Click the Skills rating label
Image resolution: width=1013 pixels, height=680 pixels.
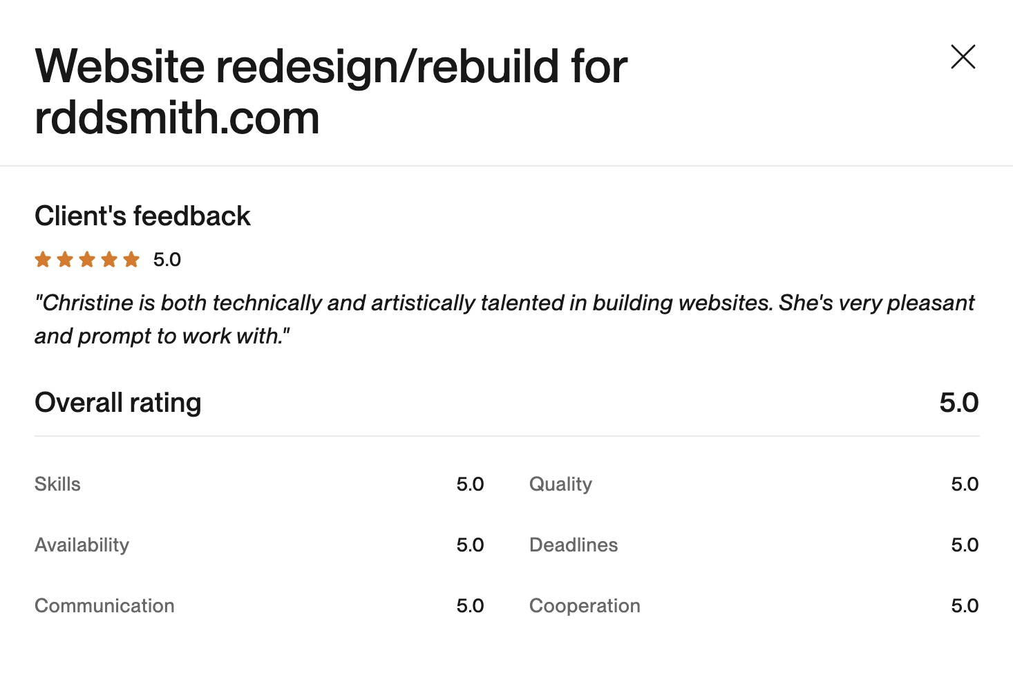click(57, 484)
